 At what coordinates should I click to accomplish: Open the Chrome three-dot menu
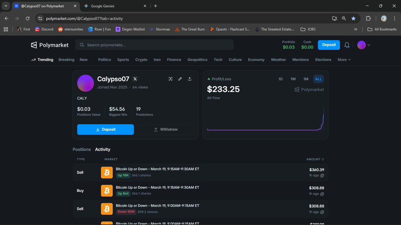pyautogui.click(x=394, y=18)
